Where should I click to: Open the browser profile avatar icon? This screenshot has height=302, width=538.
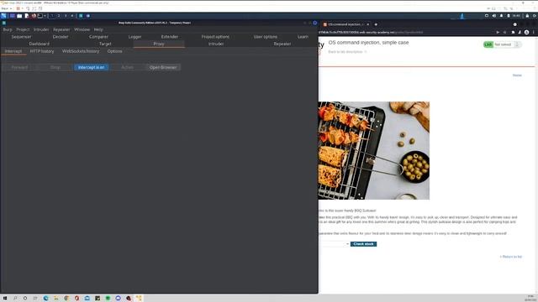pos(526,32)
